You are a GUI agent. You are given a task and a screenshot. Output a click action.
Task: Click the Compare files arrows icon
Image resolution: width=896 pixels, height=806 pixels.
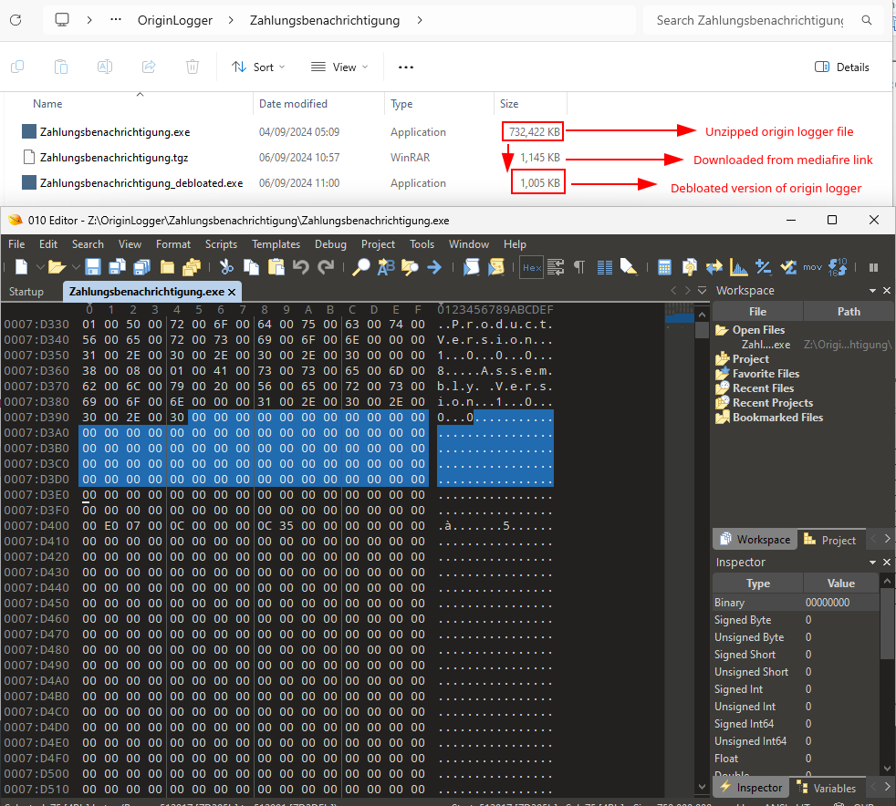pyautogui.click(x=714, y=266)
